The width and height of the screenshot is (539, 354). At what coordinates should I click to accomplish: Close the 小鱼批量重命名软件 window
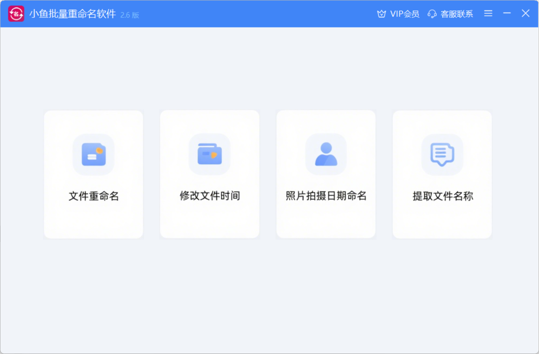point(525,13)
